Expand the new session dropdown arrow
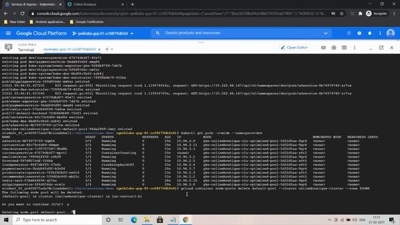The image size is (400, 225). coord(112,49)
